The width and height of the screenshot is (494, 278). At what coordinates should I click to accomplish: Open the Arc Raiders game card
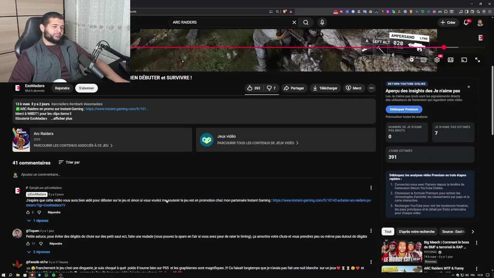click(x=102, y=139)
